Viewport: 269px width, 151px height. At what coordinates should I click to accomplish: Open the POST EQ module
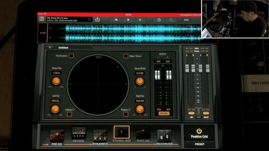tap(143, 135)
